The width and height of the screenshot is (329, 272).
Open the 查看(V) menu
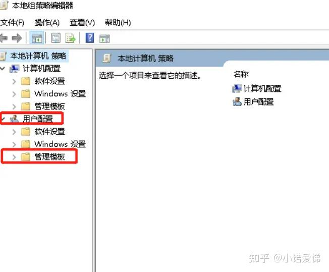click(x=82, y=23)
